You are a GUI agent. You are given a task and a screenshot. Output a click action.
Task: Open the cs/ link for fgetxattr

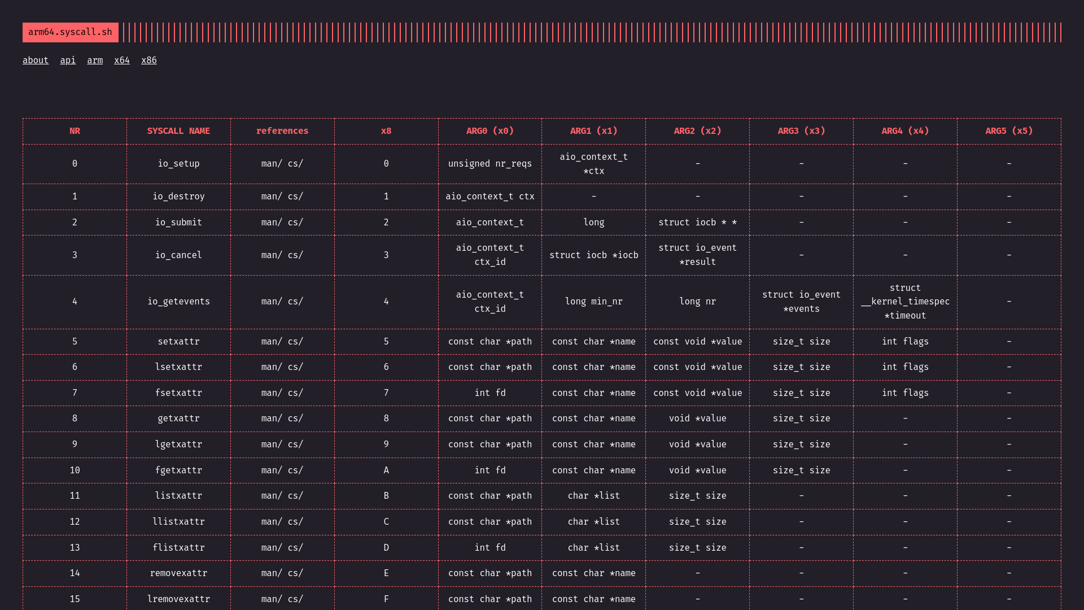click(296, 470)
